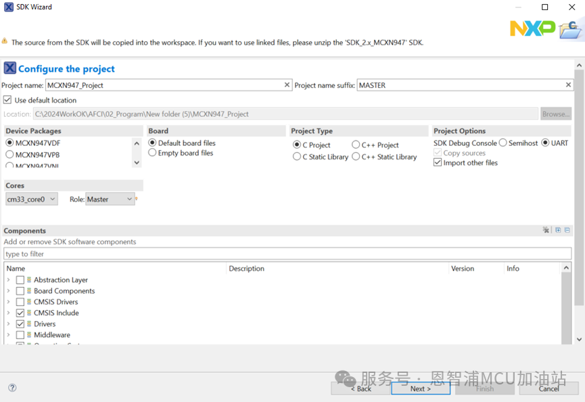
Task: Expand the Abstraction Layer tree node
Action: pyautogui.click(x=8, y=280)
